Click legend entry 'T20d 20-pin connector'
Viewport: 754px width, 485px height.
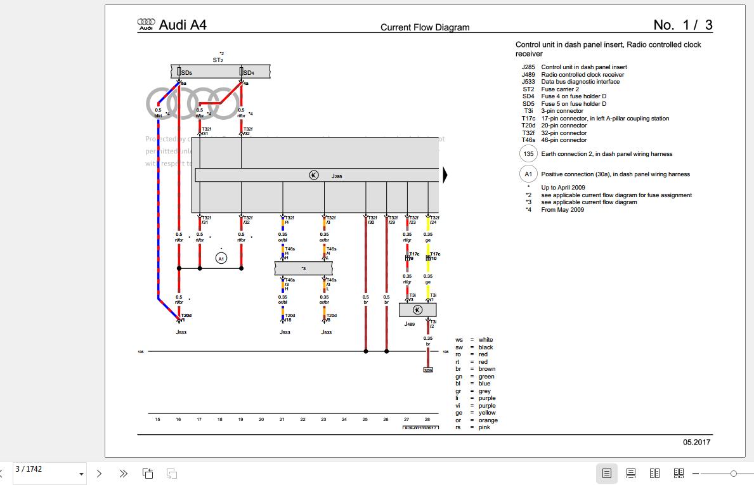[x=554, y=126]
